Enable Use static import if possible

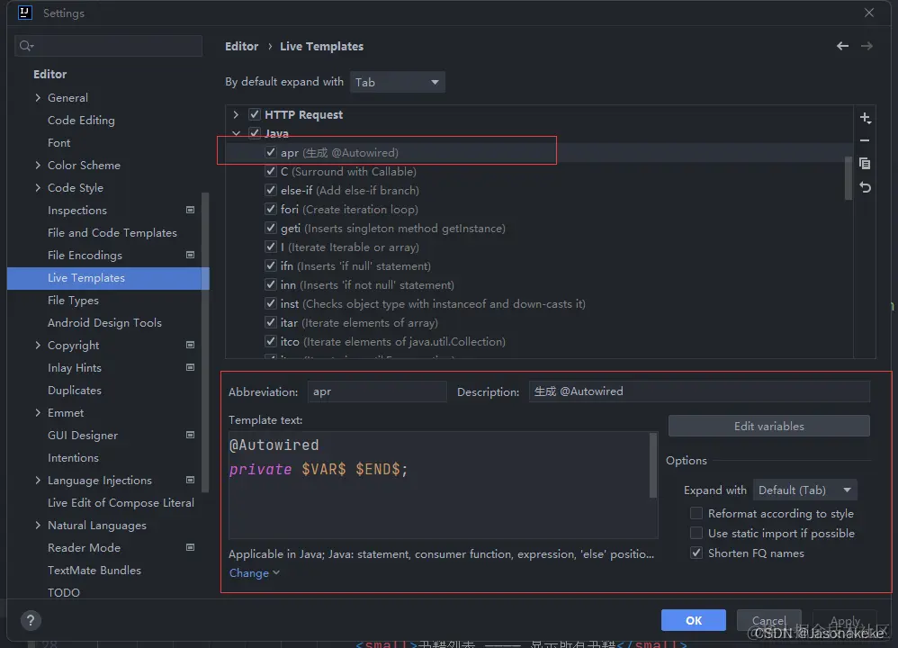click(x=696, y=533)
